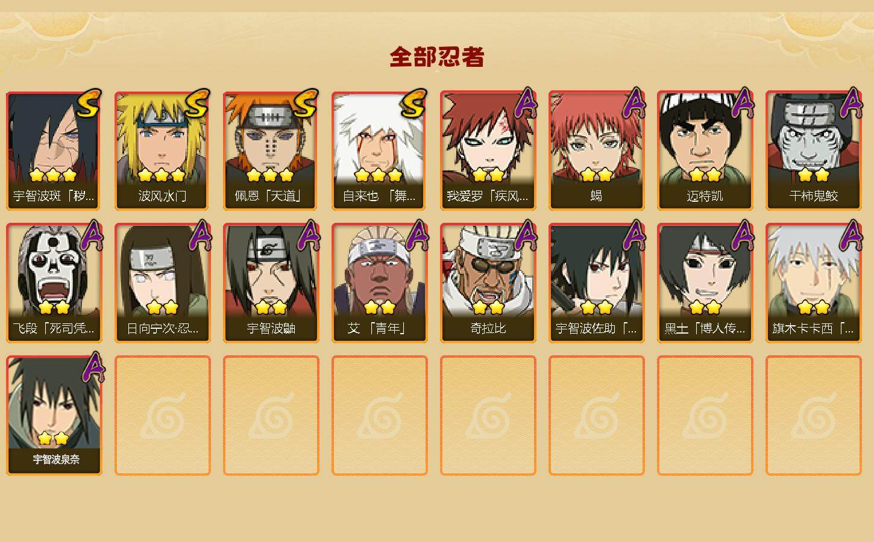Click the first empty ninja slot after 宇智波泉奈
Image resolution: width=874 pixels, height=542 pixels.
163,416
